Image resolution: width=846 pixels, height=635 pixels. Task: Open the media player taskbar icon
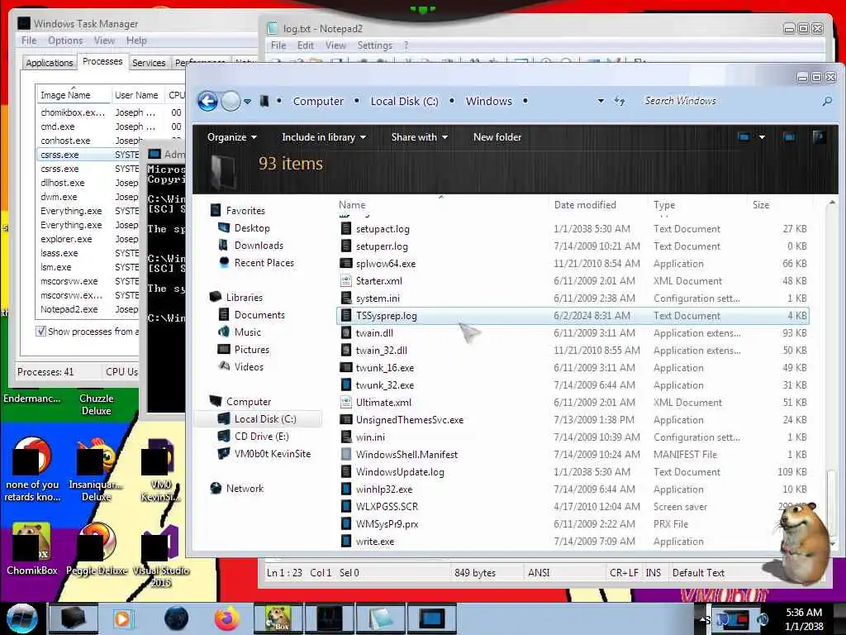(124, 618)
